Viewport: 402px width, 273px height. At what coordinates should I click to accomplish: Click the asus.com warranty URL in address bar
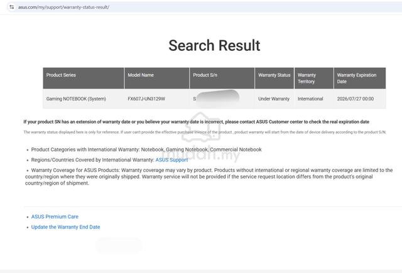[63, 7]
